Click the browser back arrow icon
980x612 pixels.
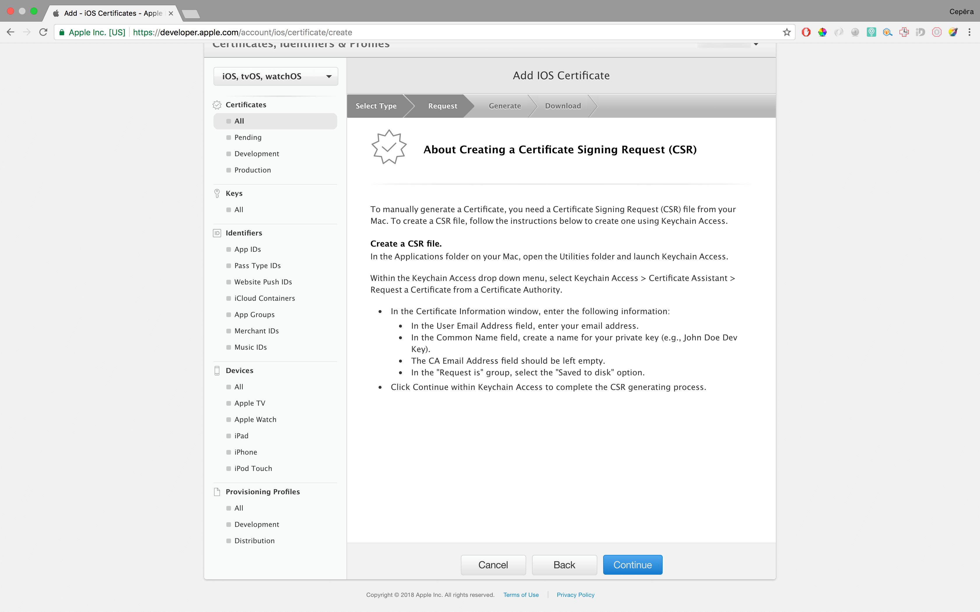(11, 32)
